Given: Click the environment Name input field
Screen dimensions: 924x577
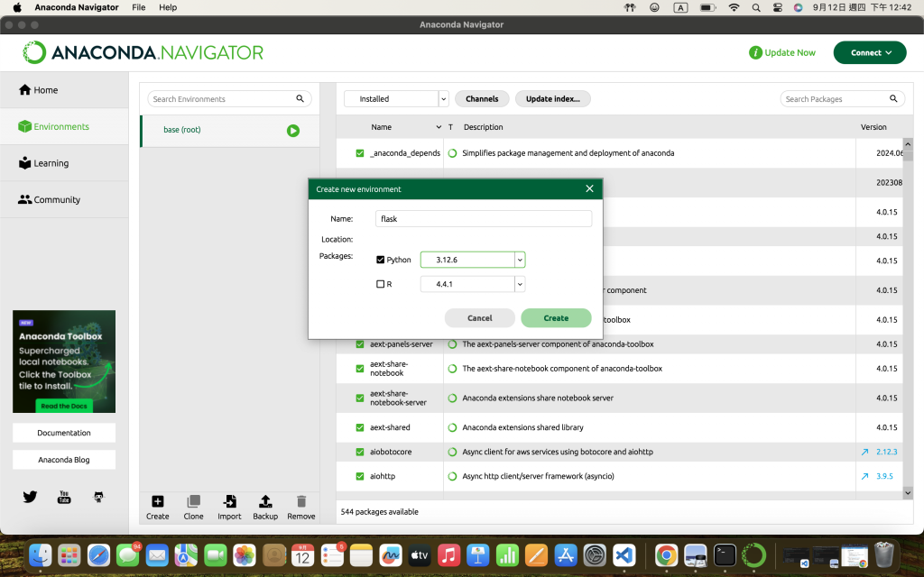Looking at the screenshot, I should (484, 218).
